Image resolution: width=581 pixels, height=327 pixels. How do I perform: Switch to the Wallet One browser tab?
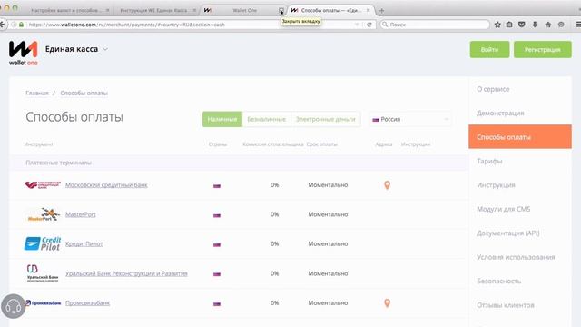click(x=243, y=10)
